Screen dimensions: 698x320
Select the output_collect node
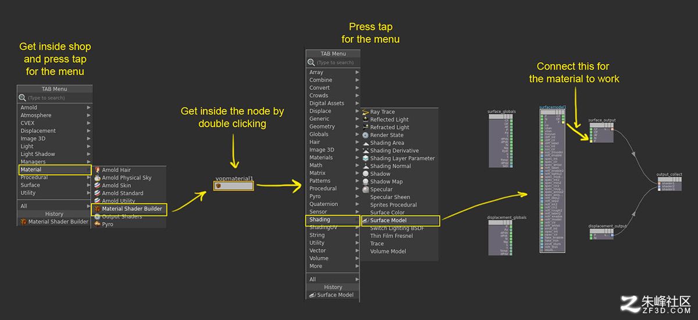pos(669,184)
